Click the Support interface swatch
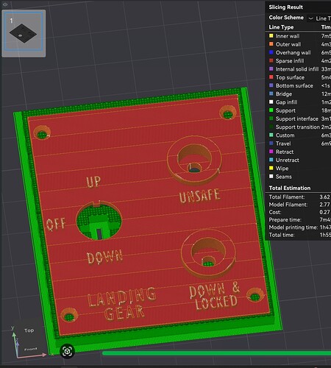 pos(271,118)
